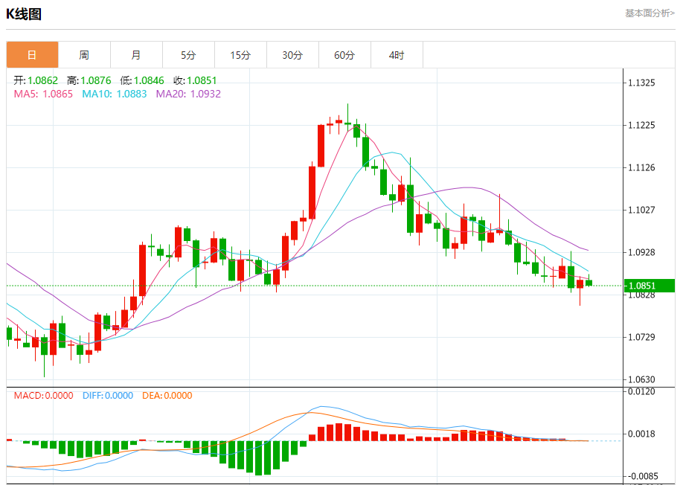Click the 1.1225 price axis label
Screen dimensions: 683x485
pos(641,126)
